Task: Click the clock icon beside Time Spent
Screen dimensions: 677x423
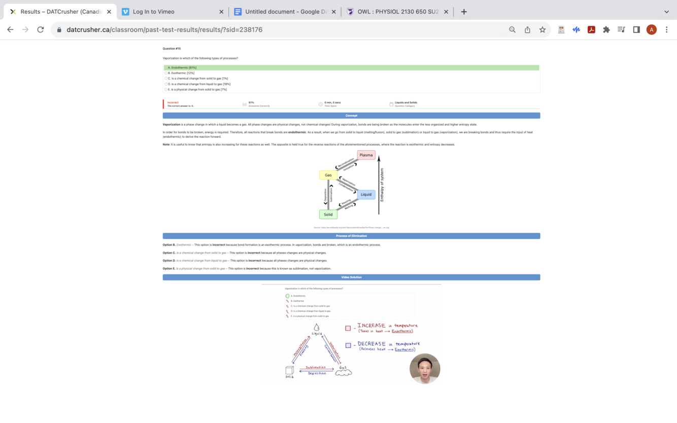Action: [x=321, y=104]
